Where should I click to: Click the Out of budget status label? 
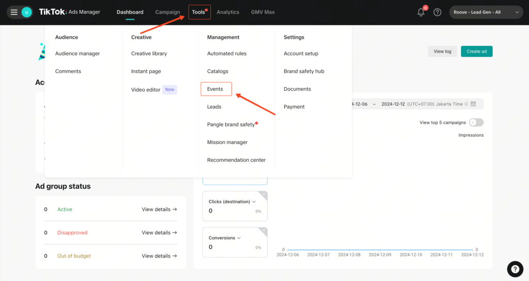coord(74,256)
